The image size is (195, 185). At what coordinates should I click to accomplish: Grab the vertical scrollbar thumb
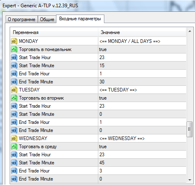pyautogui.click(x=189, y=129)
